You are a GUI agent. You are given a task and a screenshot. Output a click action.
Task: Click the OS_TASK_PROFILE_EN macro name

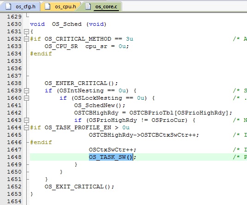pyautogui.click(x=78, y=128)
